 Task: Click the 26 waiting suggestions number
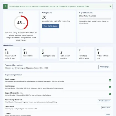pyautogui.click(x=44, y=17)
